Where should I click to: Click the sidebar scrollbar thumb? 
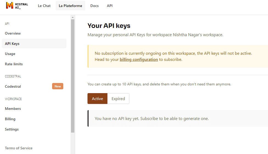[73, 76]
